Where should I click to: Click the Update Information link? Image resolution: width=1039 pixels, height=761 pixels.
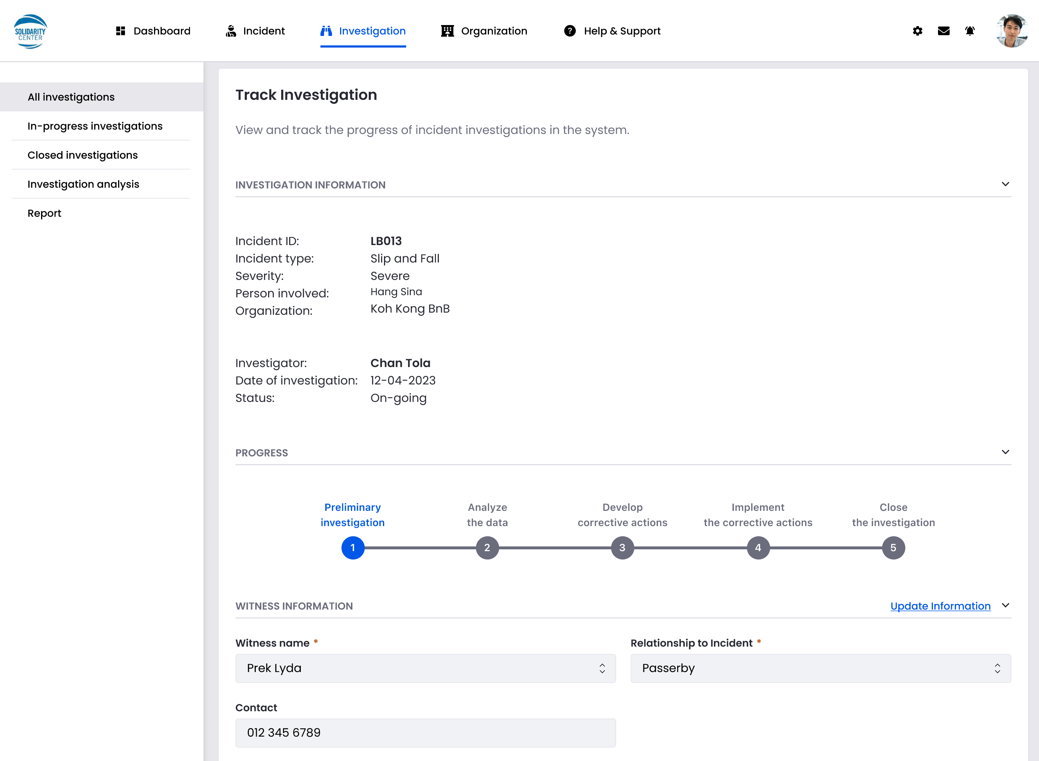(x=941, y=605)
